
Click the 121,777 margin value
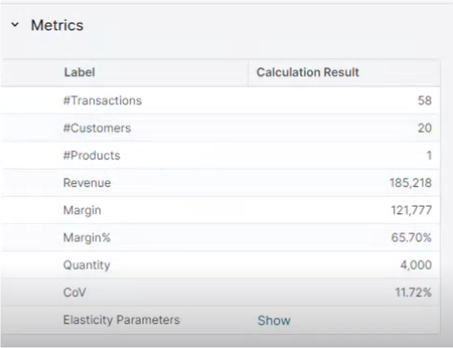(411, 210)
